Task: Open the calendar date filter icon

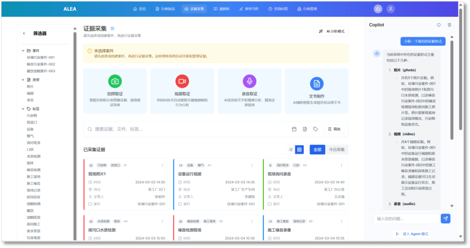Action: point(294,129)
